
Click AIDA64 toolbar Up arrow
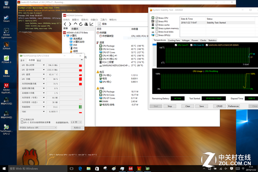pos(75,24)
